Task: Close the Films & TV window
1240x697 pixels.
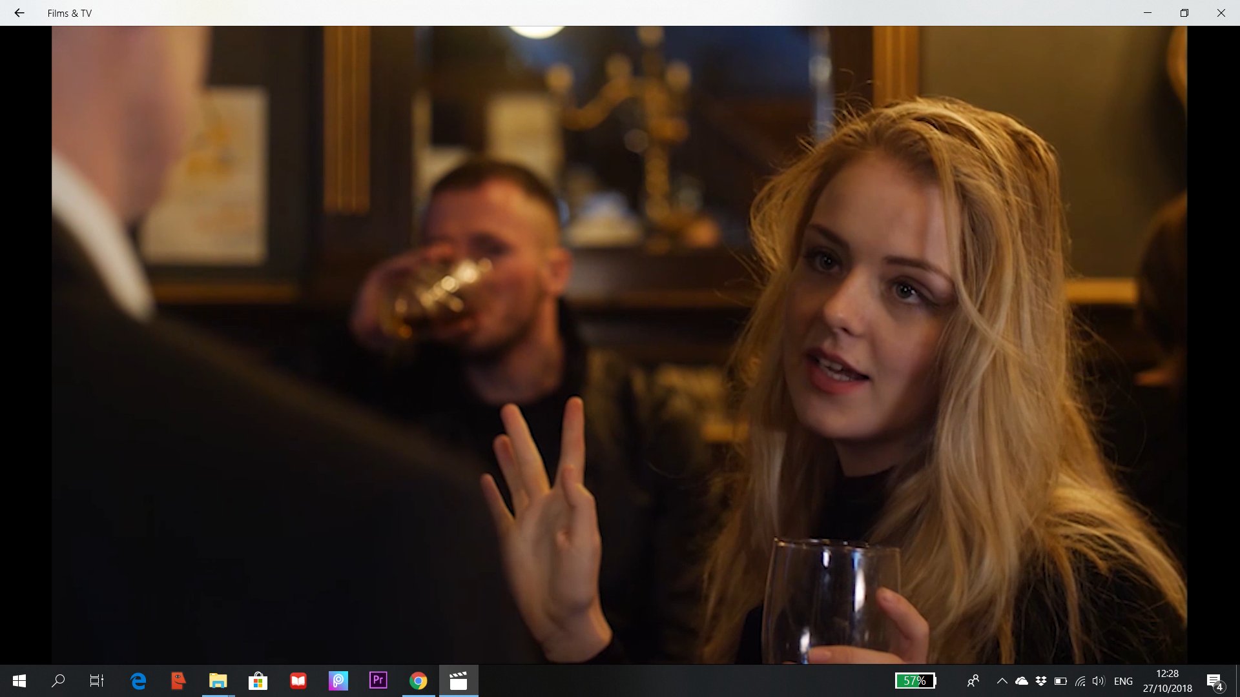Action: coord(1221,13)
